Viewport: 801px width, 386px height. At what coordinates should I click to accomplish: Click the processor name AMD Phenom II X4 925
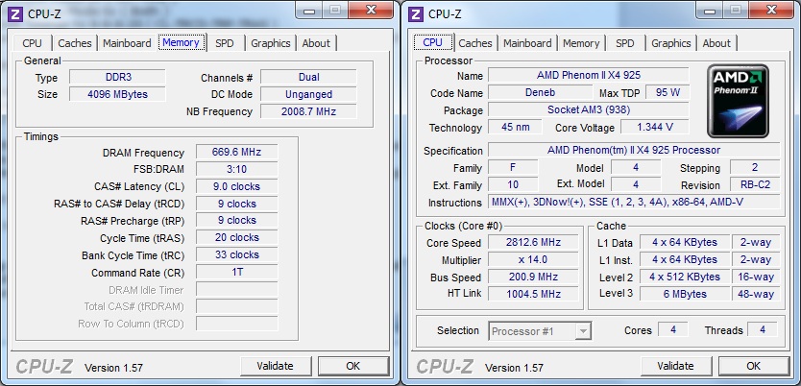point(589,75)
